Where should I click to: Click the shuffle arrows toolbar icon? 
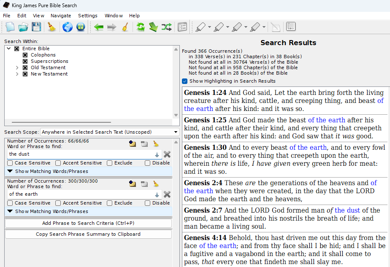166,27
